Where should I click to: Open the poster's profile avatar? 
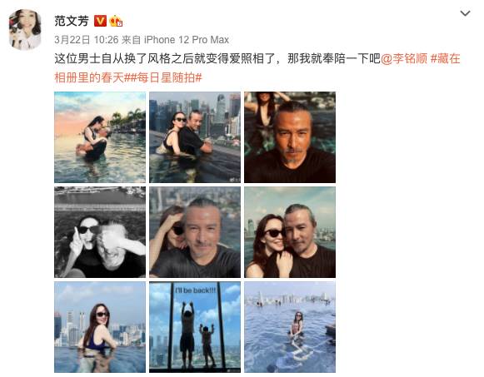tap(25, 29)
